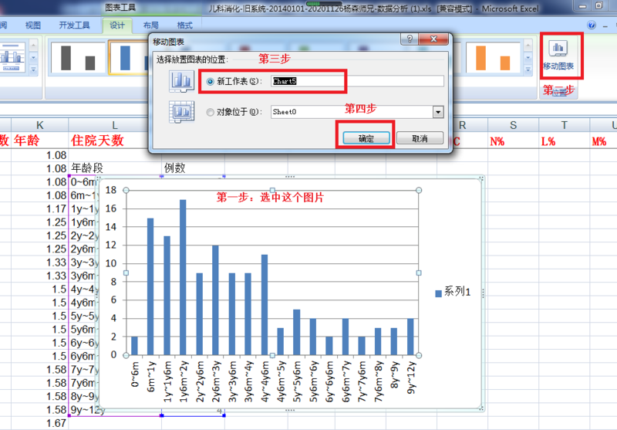Select the tallest bar 1y6m~2y

[x=183, y=277]
